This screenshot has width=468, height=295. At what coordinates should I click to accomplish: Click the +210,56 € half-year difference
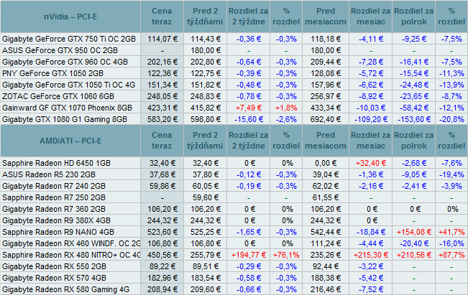(414, 255)
